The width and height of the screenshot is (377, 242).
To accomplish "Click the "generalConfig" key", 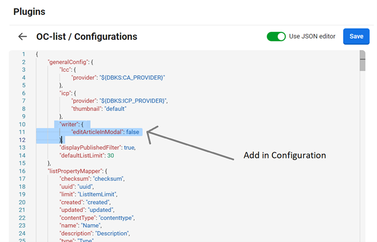I will point(68,62).
